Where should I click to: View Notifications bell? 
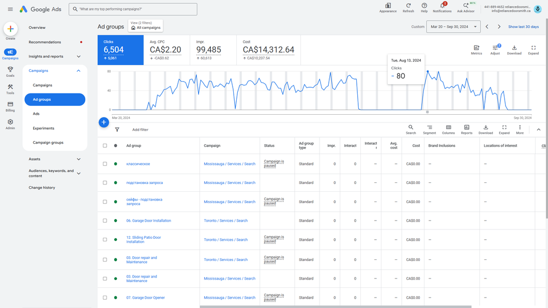tap(442, 8)
